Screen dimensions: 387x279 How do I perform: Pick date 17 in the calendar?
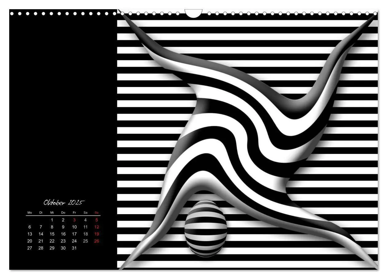tap(74, 234)
